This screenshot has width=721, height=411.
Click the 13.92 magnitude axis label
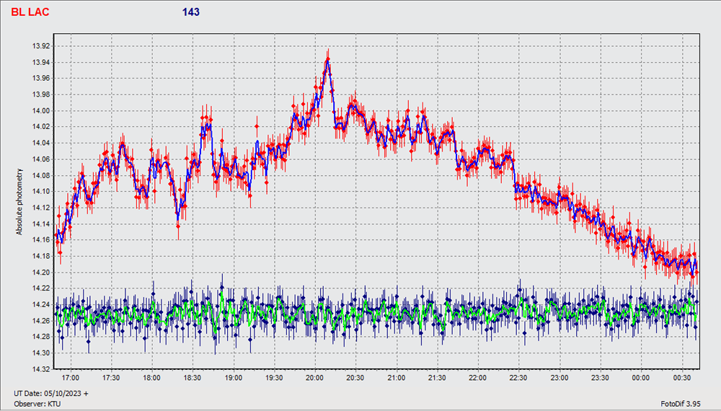pyautogui.click(x=42, y=46)
